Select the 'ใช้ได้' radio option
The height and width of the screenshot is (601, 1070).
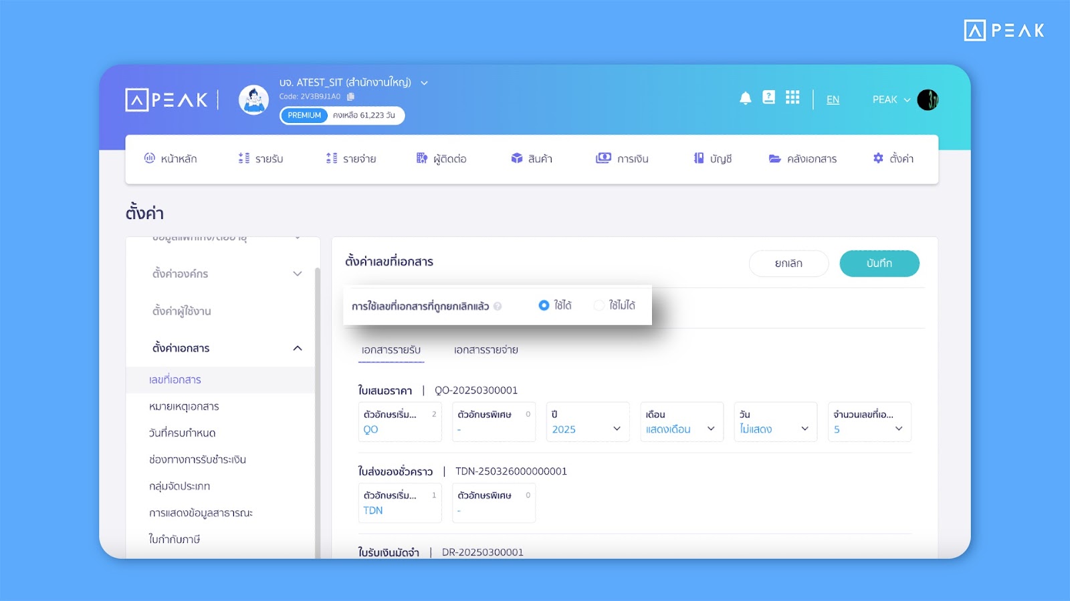tap(544, 305)
